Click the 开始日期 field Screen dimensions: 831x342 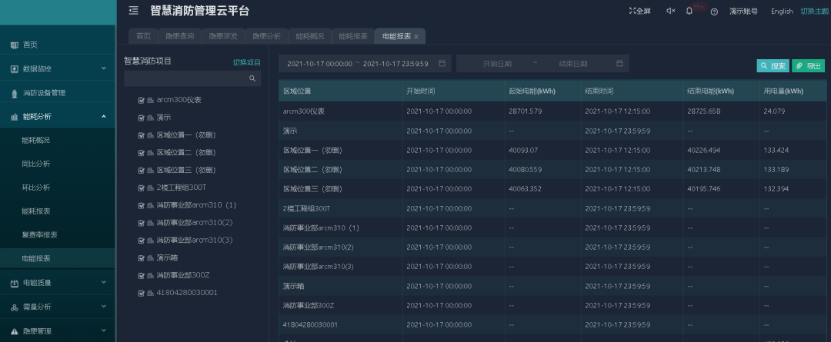[x=497, y=64]
